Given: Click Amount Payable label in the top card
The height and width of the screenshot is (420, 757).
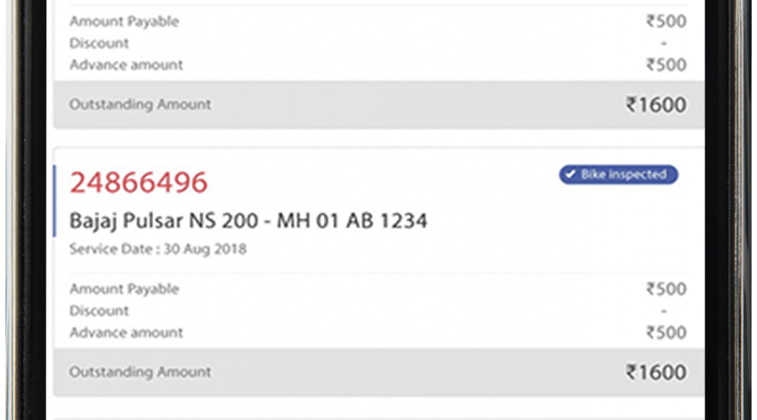Looking at the screenshot, I should click(124, 22).
